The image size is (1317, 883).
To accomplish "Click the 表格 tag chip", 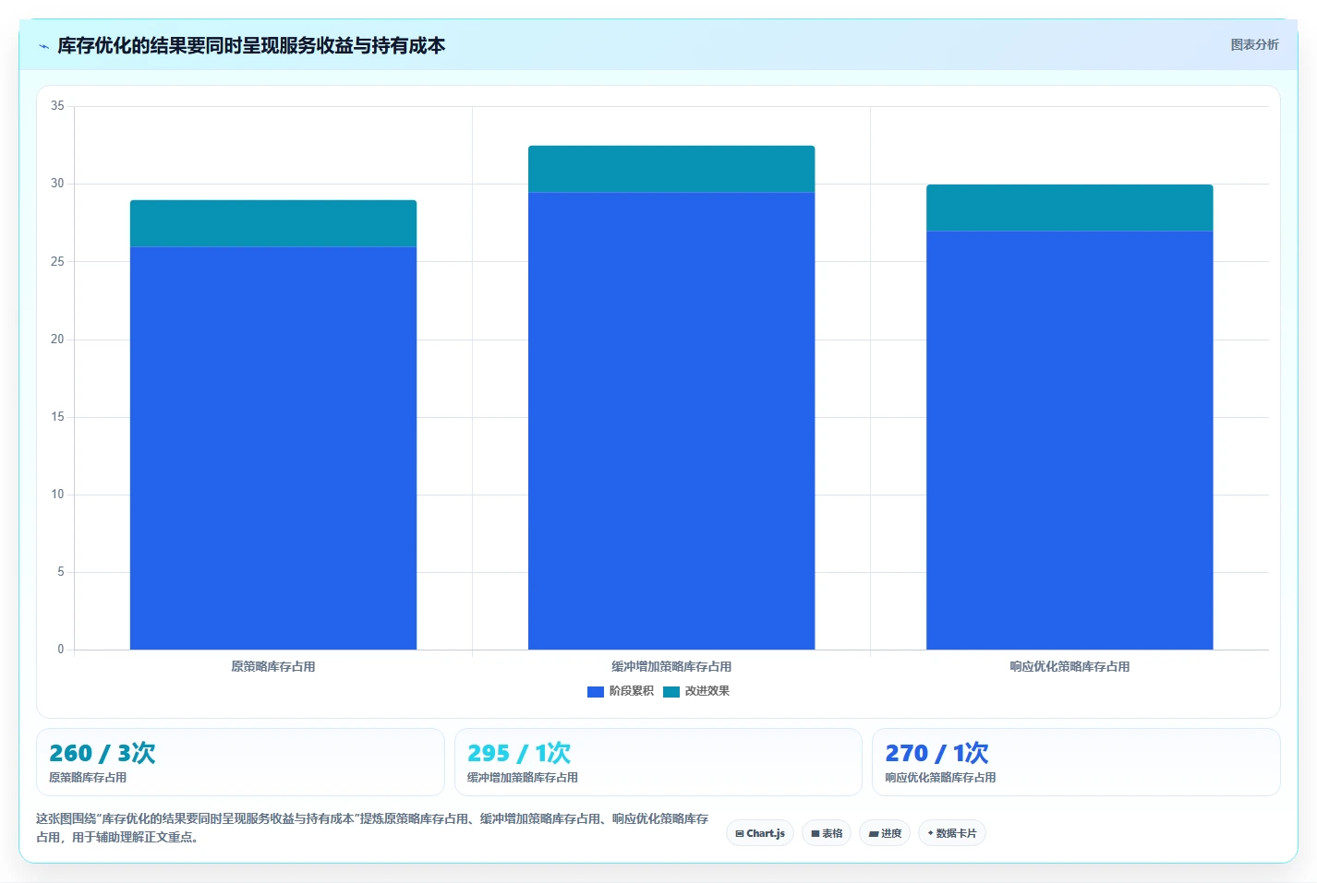I will 827,833.
